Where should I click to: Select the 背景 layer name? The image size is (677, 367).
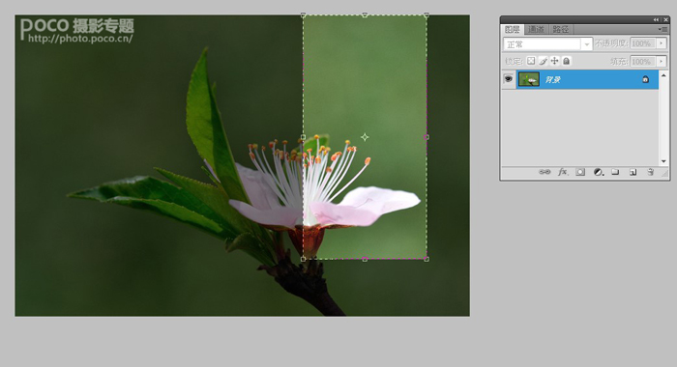click(552, 80)
